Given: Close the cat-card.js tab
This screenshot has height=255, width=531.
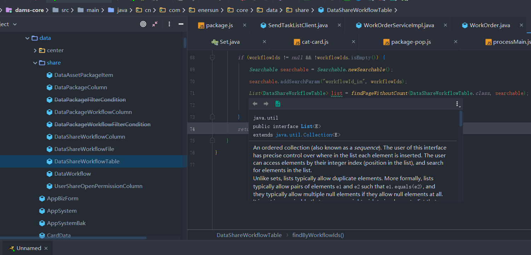Looking at the screenshot, I should 353,42.
